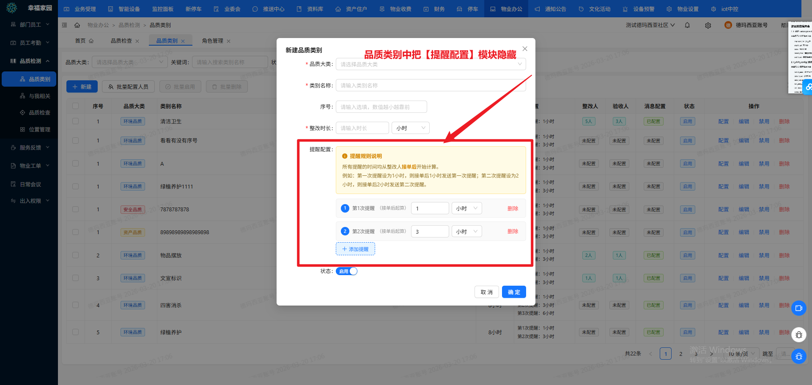812x385 pixels.
Task: Delete the 第1次提醒 reminder row
Action: point(513,208)
